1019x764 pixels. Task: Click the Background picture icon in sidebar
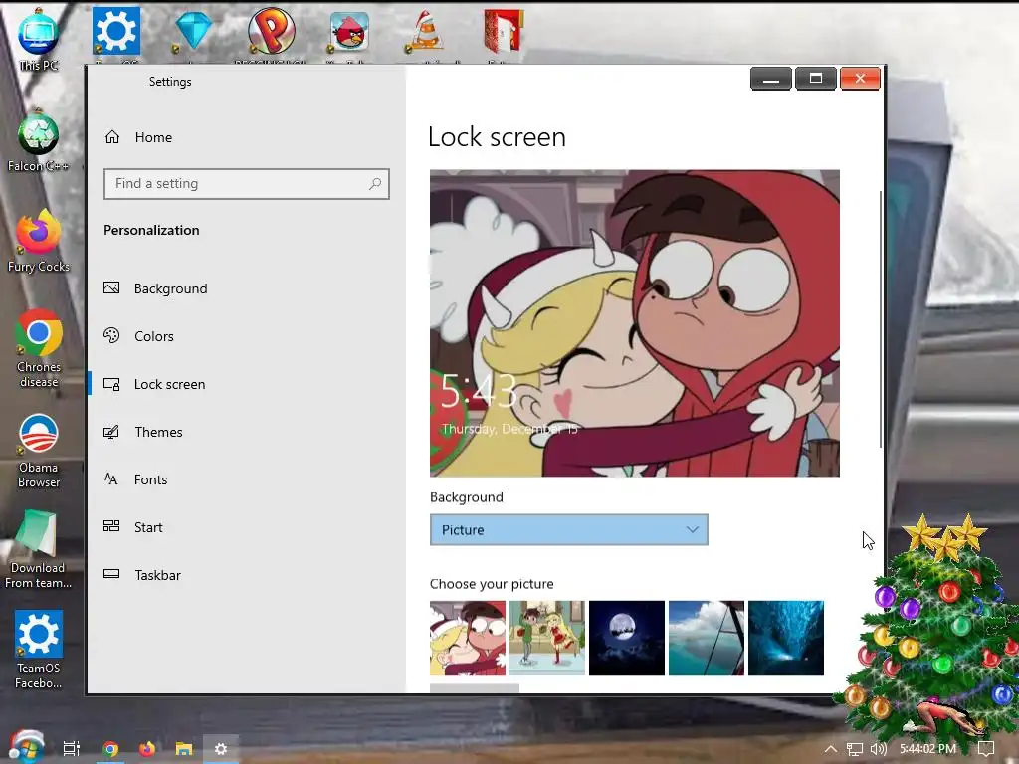click(111, 287)
